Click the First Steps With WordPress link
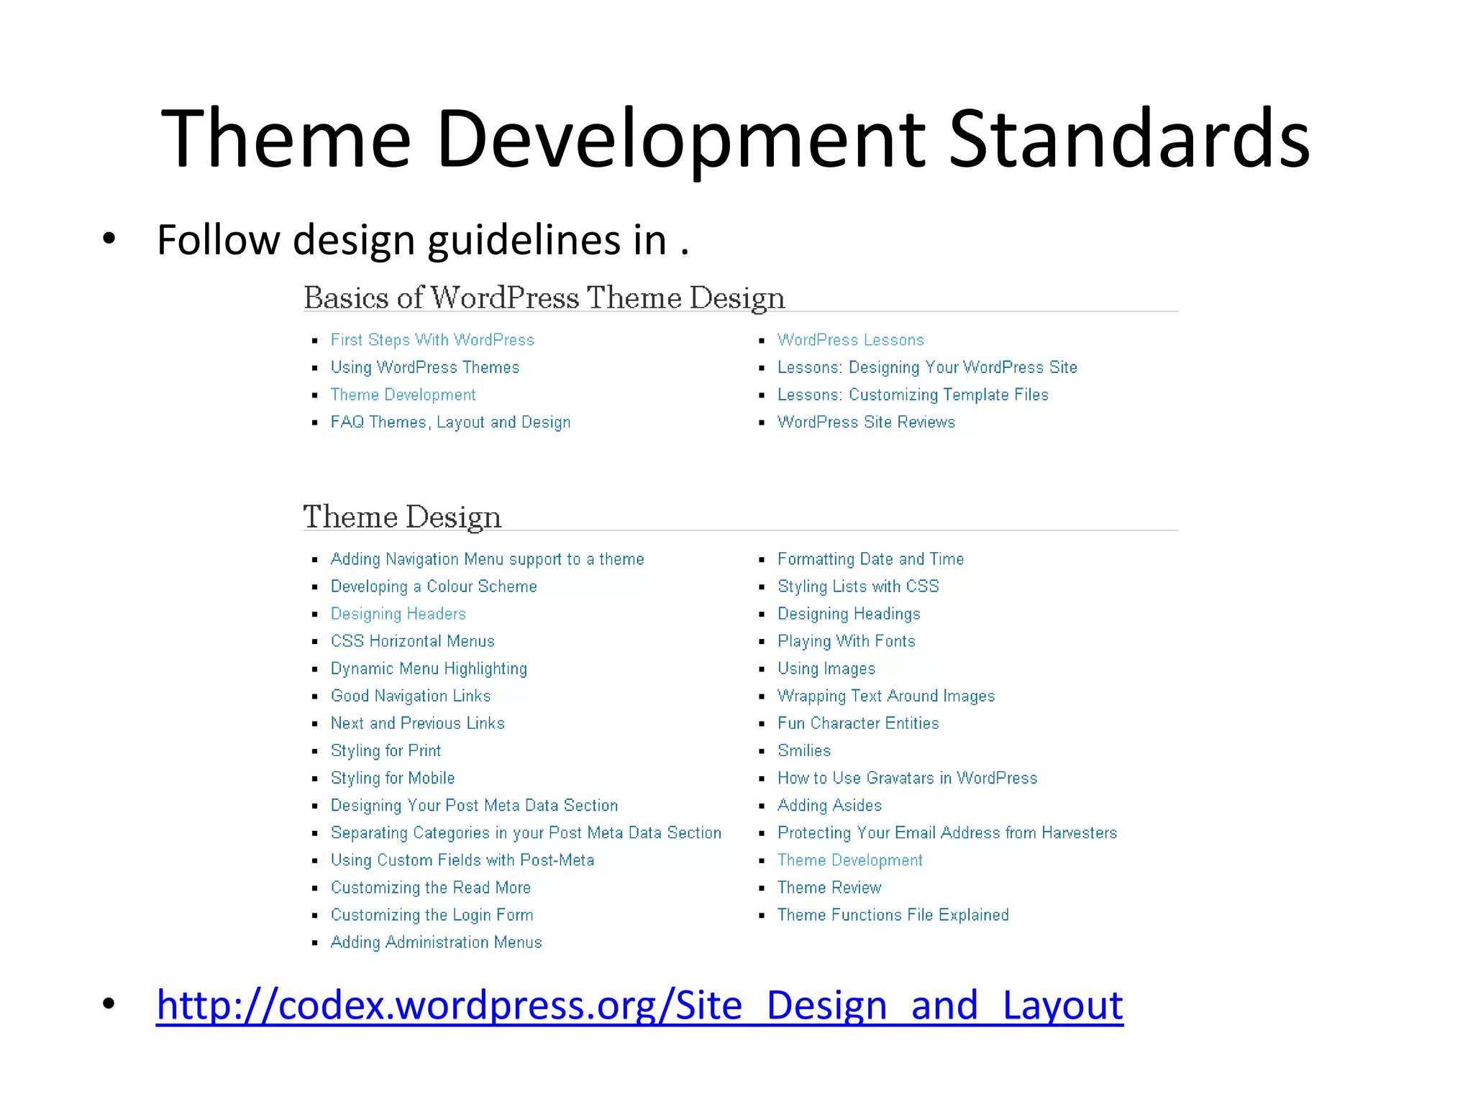 pos(432,340)
